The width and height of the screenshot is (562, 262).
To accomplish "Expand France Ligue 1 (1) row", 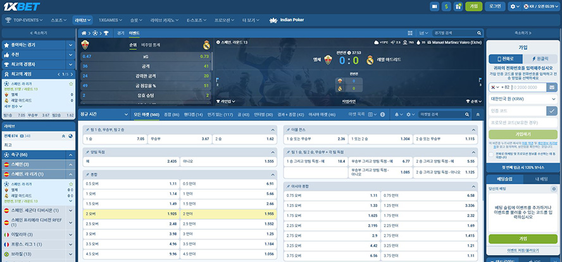I will click(71, 244).
